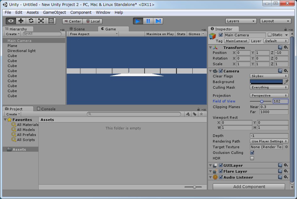Image resolution: width=297 pixels, height=199 pixels.
Task: Click the Step frame button
Action: pyautogui.click(x=158, y=21)
